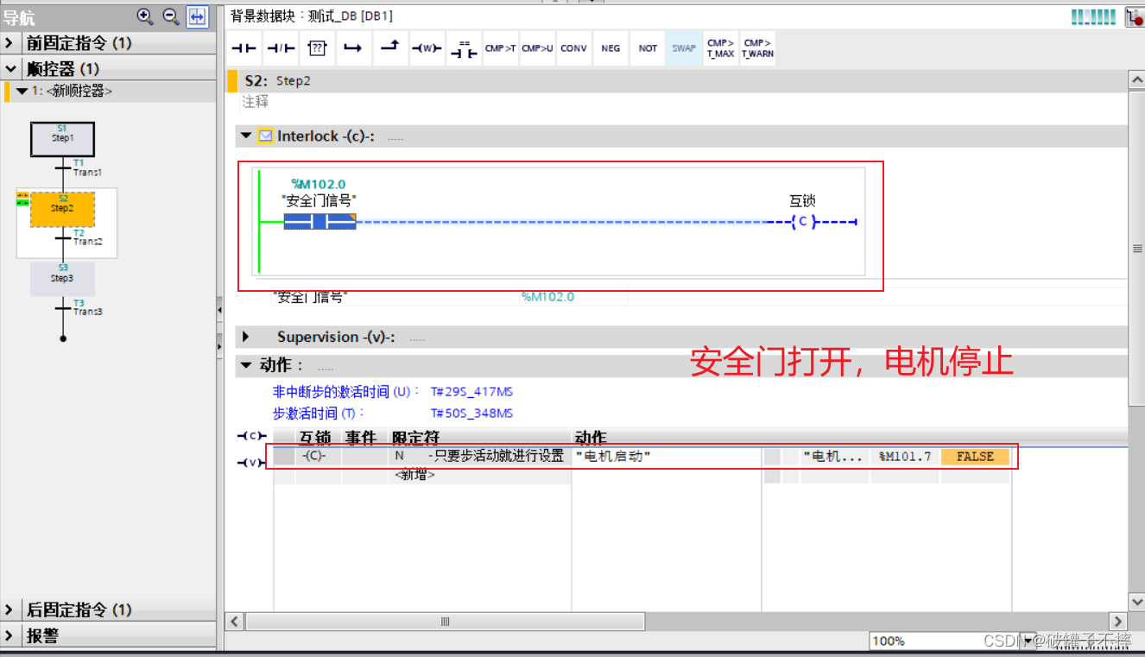Select step S1 Step1 in sequencer
The image size is (1145, 657).
coord(62,138)
